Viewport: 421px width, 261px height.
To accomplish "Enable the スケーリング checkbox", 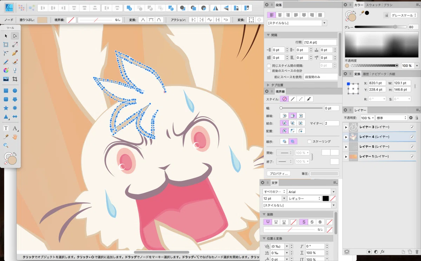I will pyautogui.click(x=309, y=142).
